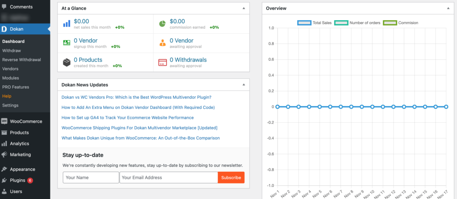This screenshot has height=199, width=457.
Task: Open Dokan Dashboard submenu item
Action: click(13, 41)
